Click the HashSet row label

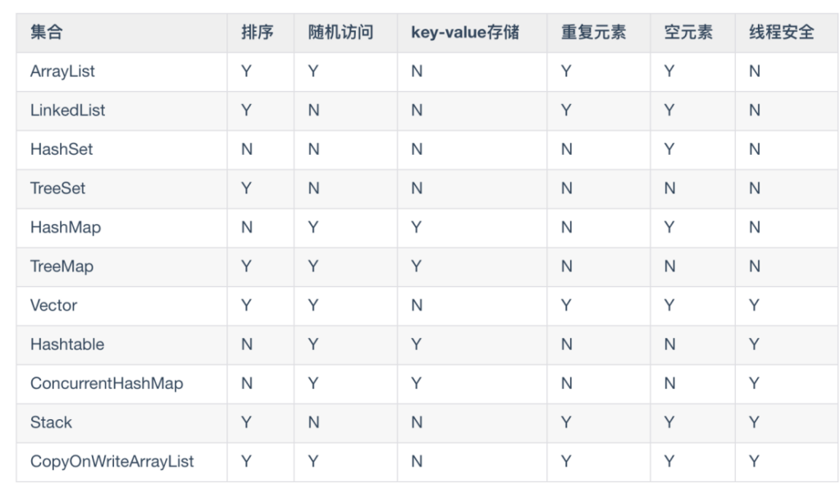(61, 149)
